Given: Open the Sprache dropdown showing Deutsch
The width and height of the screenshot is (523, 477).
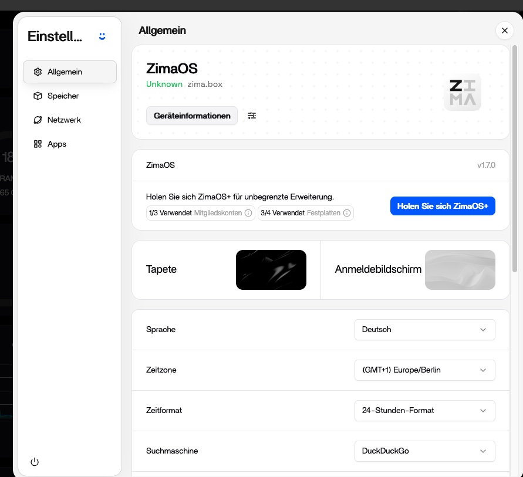Looking at the screenshot, I should click(424, 330).
